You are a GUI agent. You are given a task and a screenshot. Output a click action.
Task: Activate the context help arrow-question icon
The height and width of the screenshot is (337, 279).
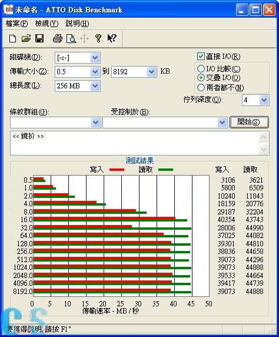pos(112,38)
